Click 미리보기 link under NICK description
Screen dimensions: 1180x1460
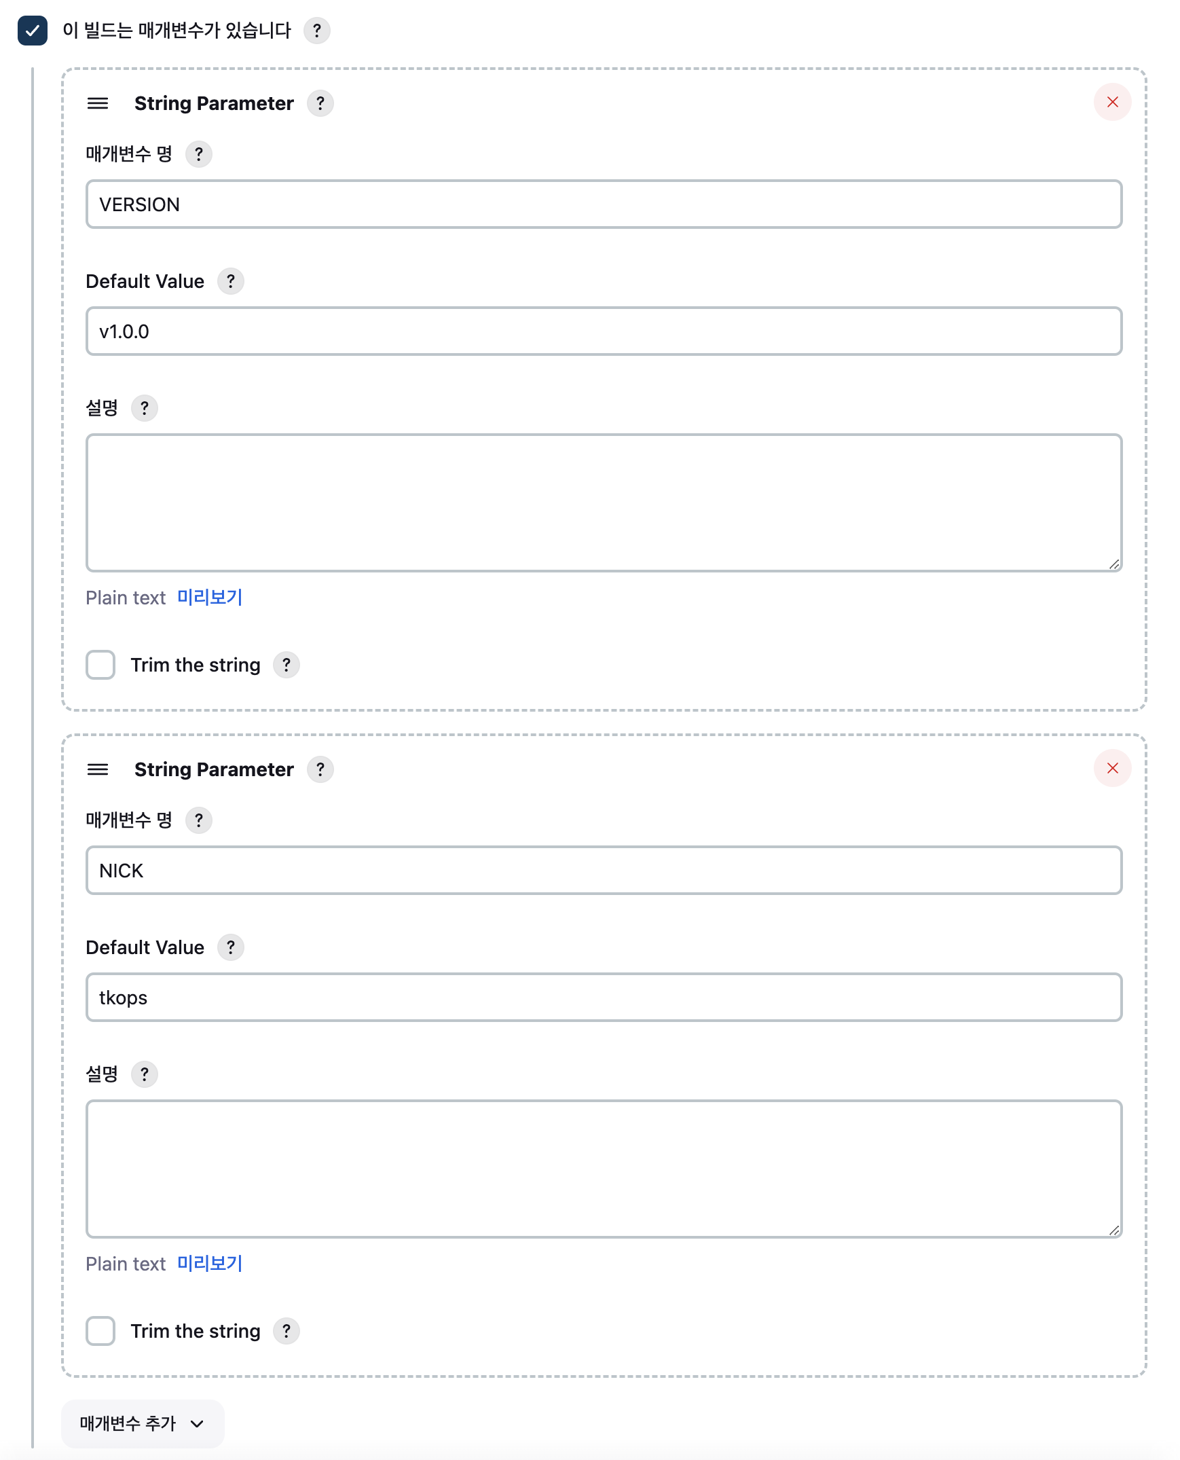click(209, 1264)
